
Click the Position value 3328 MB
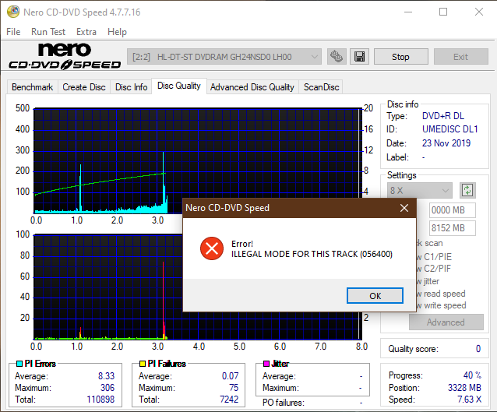464,388
